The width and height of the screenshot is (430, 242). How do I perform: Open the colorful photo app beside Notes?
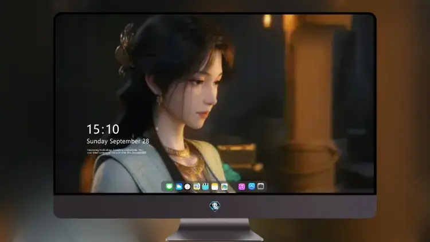224,186
